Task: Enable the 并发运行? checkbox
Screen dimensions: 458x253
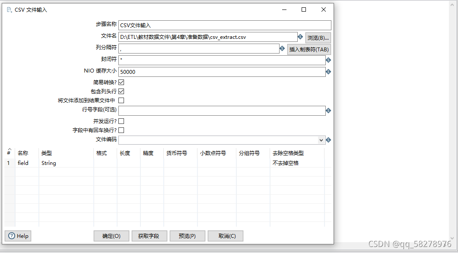Action: [x=121, y=121]
